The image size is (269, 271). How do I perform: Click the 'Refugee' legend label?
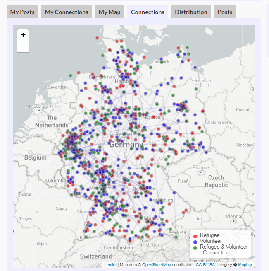coord(210,235)
